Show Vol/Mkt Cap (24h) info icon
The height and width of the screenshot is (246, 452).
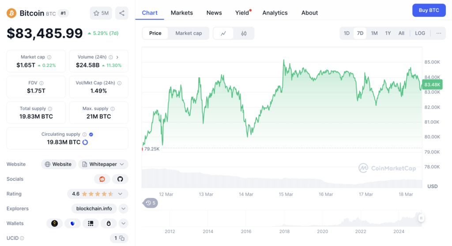(119, 83)
